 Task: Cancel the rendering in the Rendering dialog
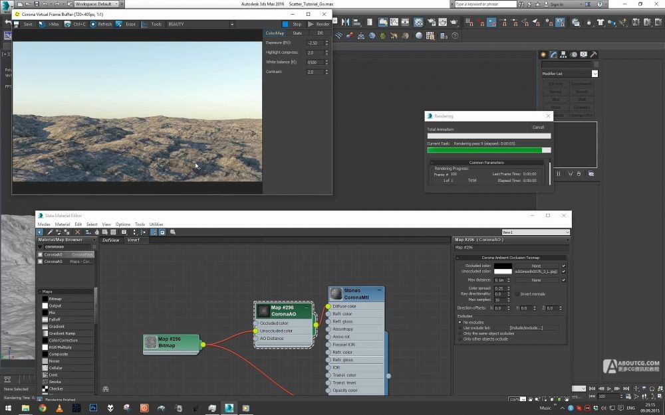538,127
